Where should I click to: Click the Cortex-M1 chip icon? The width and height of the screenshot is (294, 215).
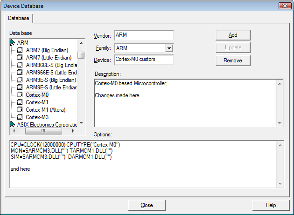pos(20,102)
